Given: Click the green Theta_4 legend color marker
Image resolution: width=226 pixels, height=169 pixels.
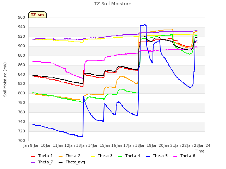Looking at the screenshot, I should (120, 156).
